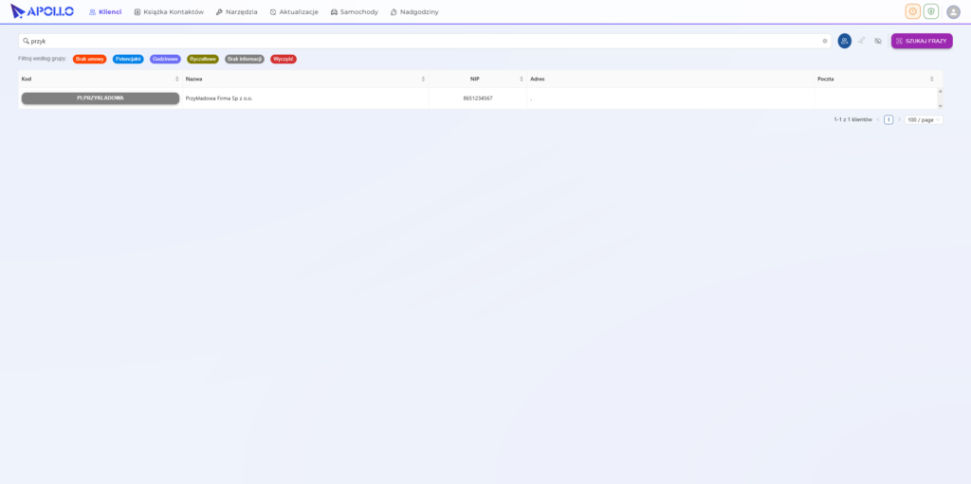This screenshot has width=971, height=484.
Task: Sort the table by NIP column
Action: (x=522, y=80)
